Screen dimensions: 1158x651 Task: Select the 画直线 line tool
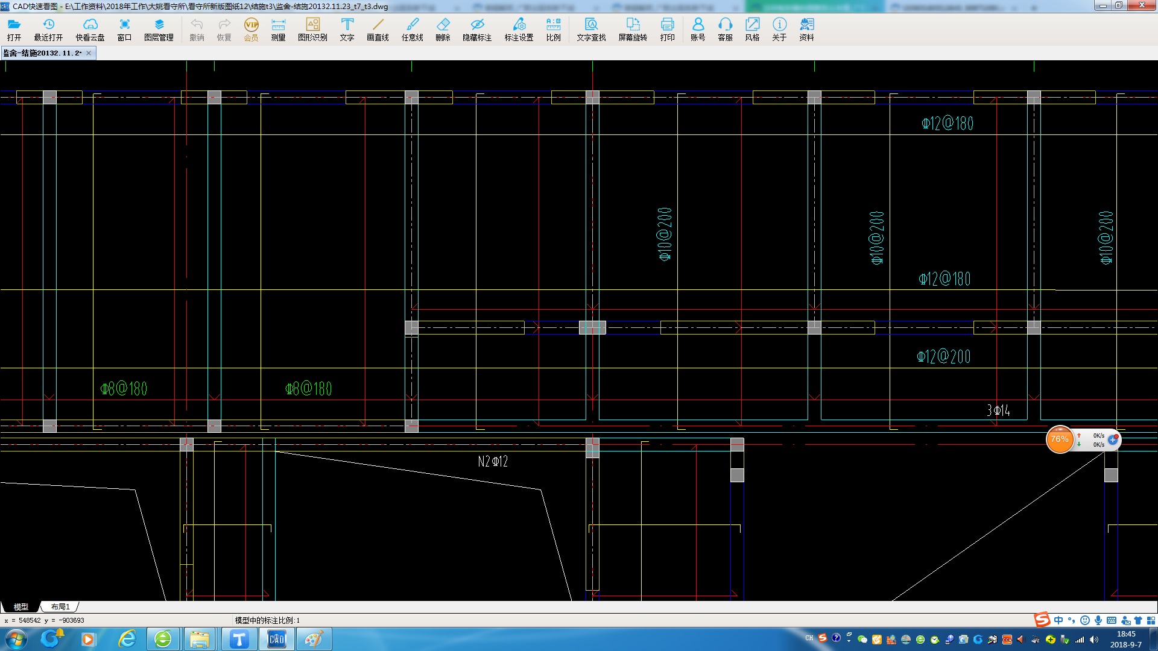(378, 29)
